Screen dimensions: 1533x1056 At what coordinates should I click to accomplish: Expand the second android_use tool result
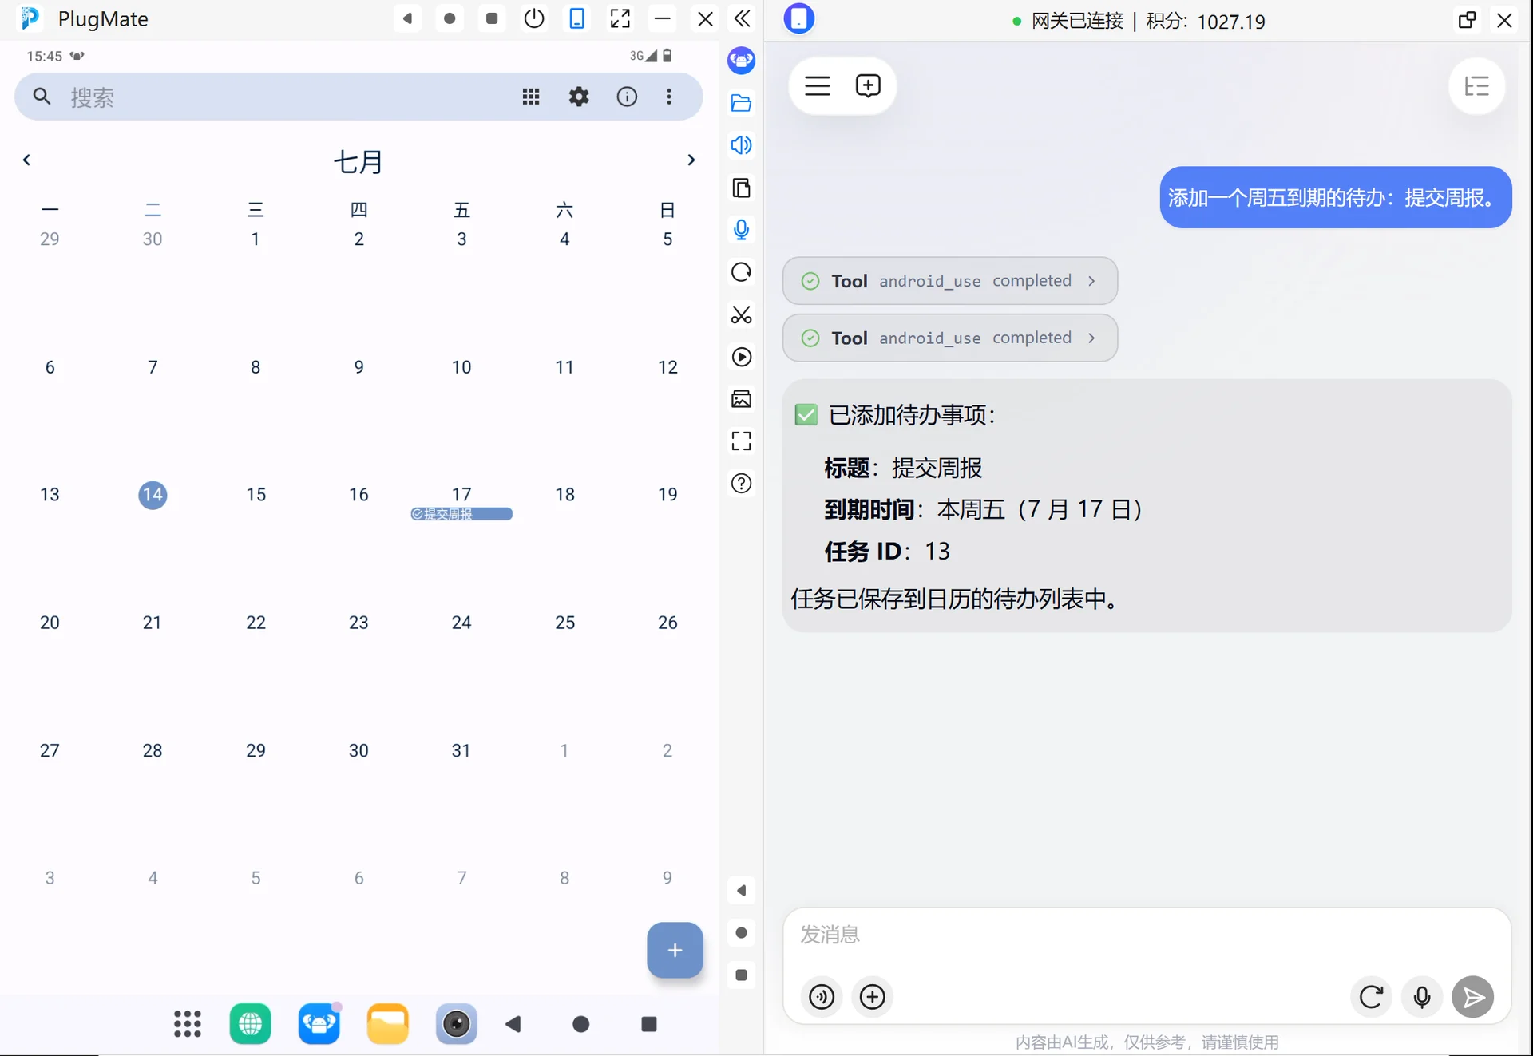click(950, 338)
